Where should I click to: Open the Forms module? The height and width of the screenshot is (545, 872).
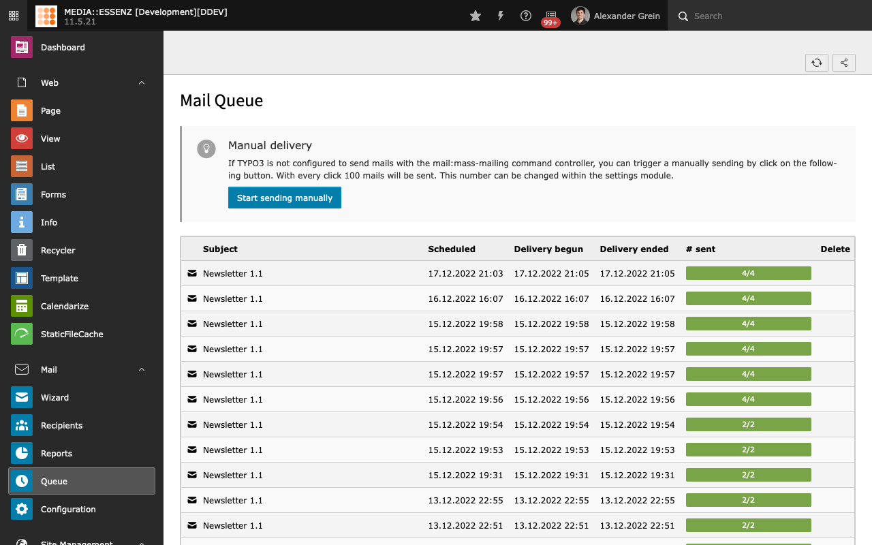click(x=82, y=194)
